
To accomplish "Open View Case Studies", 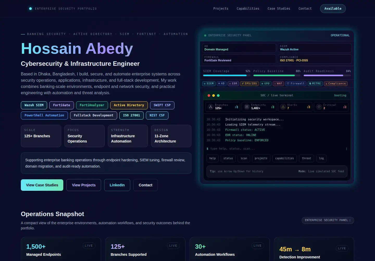I will click(42, 185).
